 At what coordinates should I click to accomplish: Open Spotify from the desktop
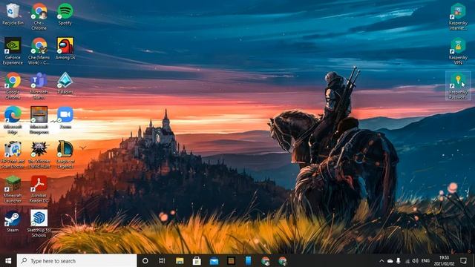(x=65, y=14)
